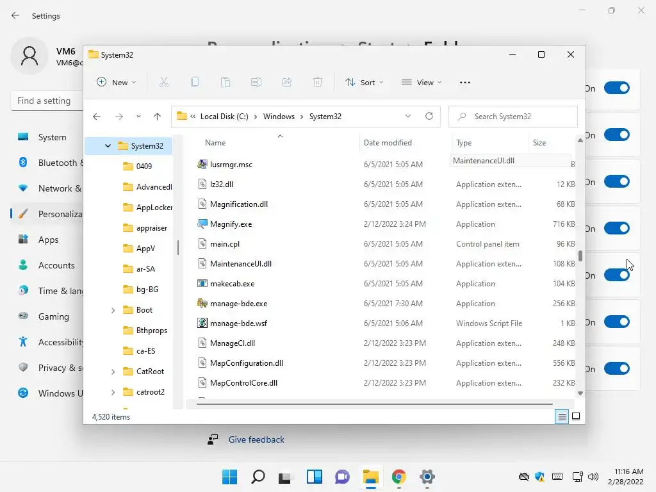Click the Find a setting search box
The height and width of the screenshot is (492, 656).
[x=47, y=101]
